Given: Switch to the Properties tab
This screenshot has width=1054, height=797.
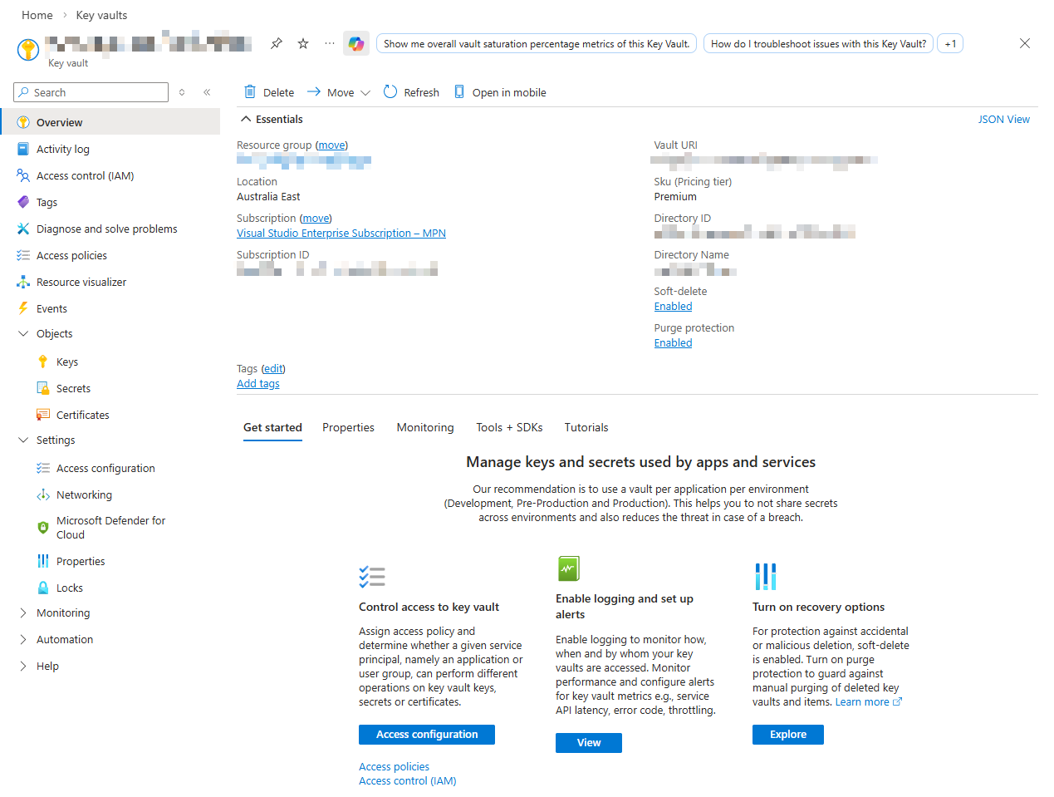Looking at the screenshot, I should click(348, 428).
